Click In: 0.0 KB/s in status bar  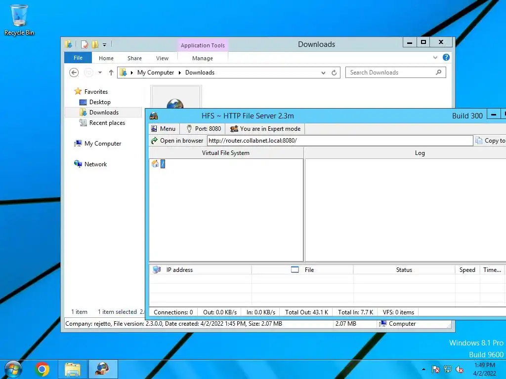(261, 312)
